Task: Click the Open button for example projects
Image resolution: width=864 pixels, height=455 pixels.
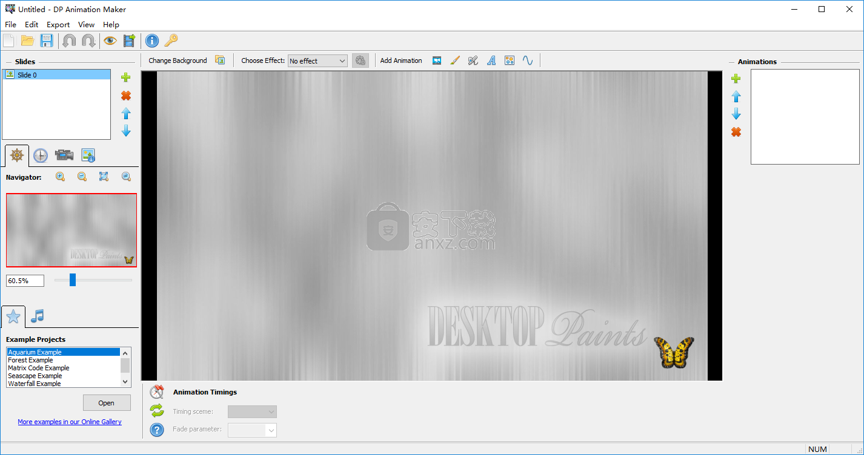Action: pyautogui.click(x=106, y=403)
